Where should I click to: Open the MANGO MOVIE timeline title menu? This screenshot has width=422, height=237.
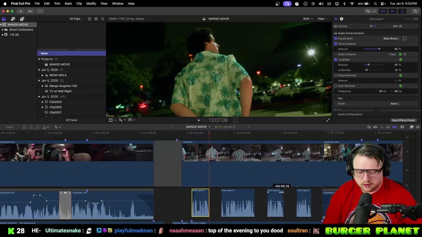[x=198, y=127]
